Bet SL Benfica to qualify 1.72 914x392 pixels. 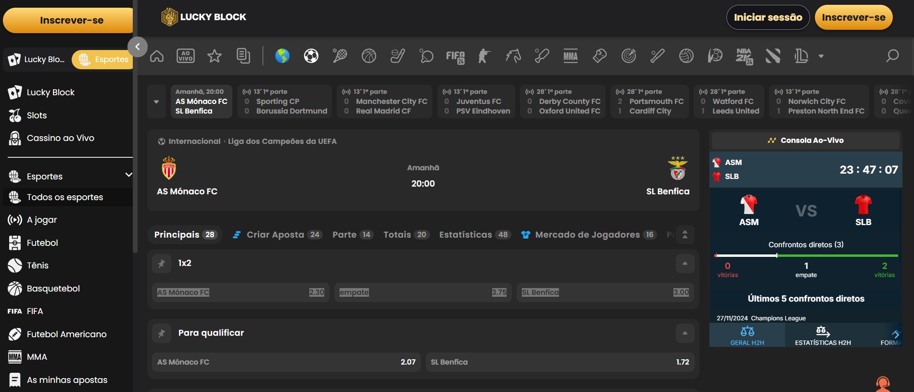[x=560, y=362]
